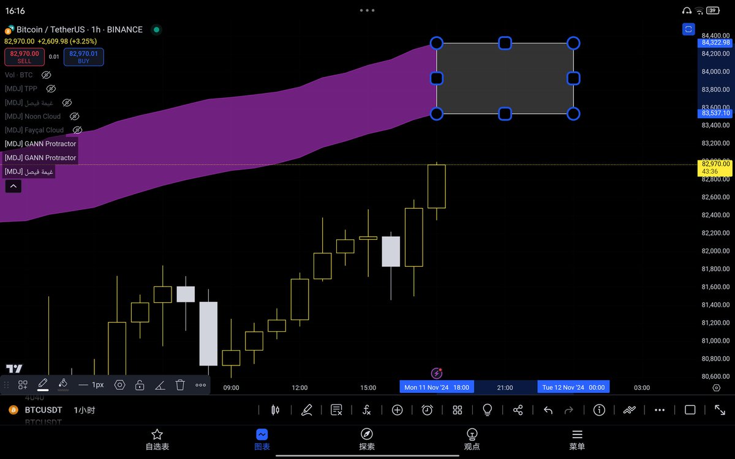Open more options in the chart toolbar

660,410
